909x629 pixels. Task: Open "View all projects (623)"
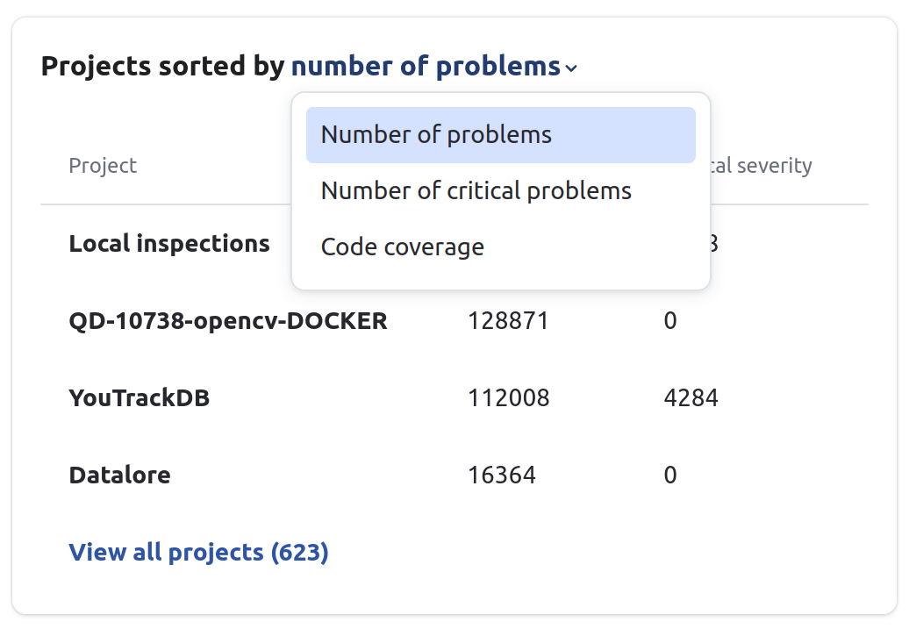click(198, 552)
